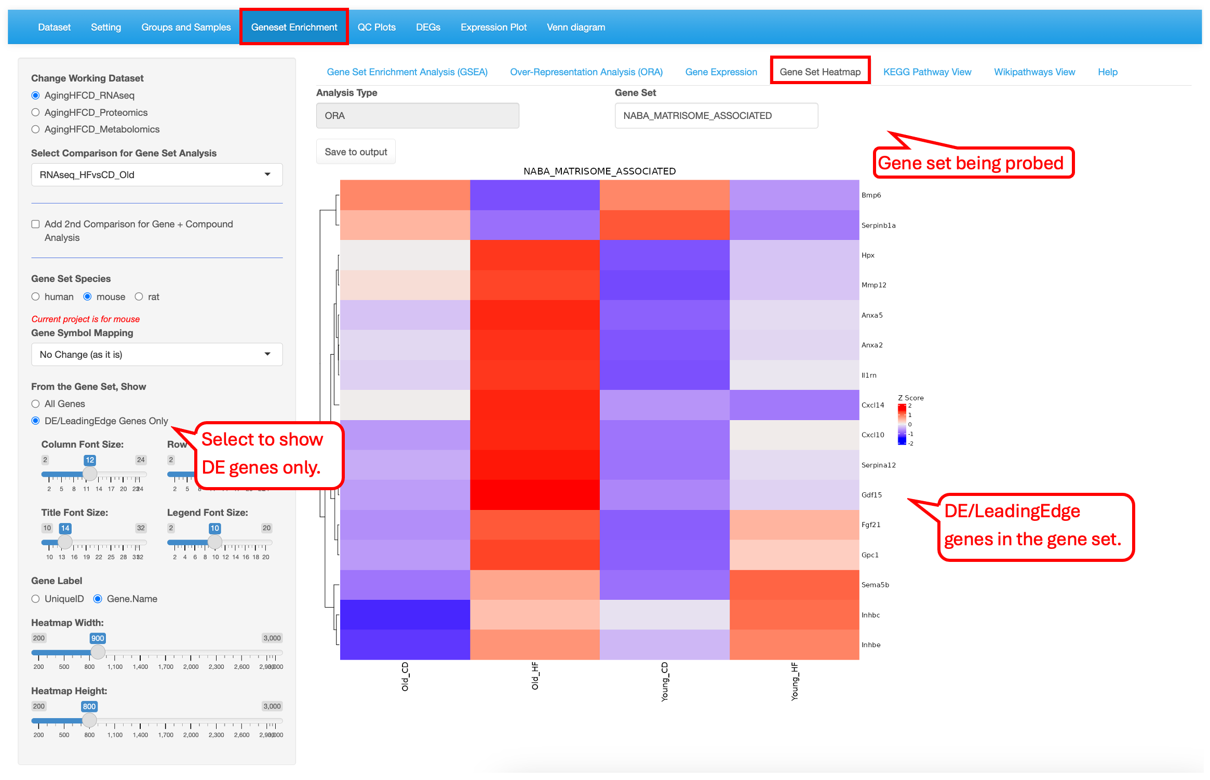Switch to Gene Expression subtab

pos(721,72)
